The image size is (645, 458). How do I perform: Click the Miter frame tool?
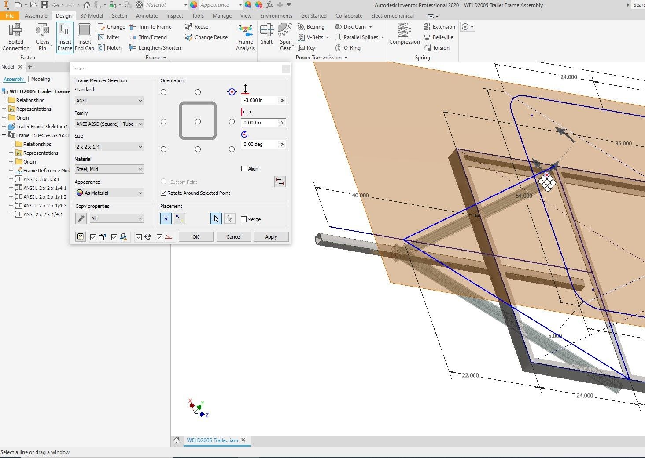coord(109,37)
